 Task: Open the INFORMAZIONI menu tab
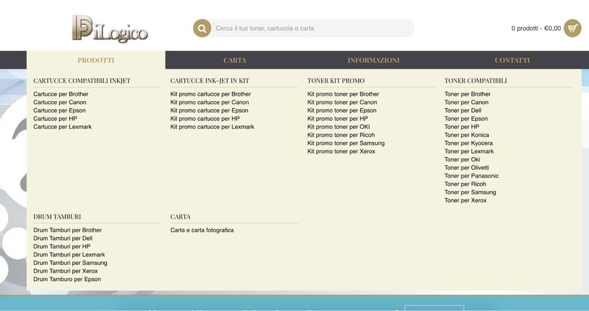[x=373, y=60]
